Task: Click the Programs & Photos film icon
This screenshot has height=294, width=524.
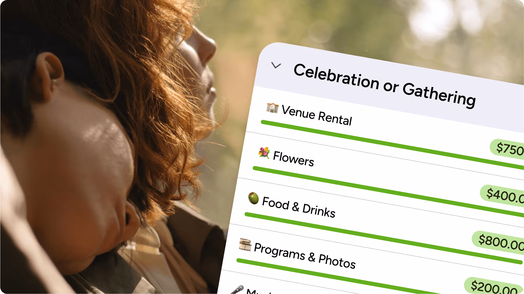Action: coord(245,244)
